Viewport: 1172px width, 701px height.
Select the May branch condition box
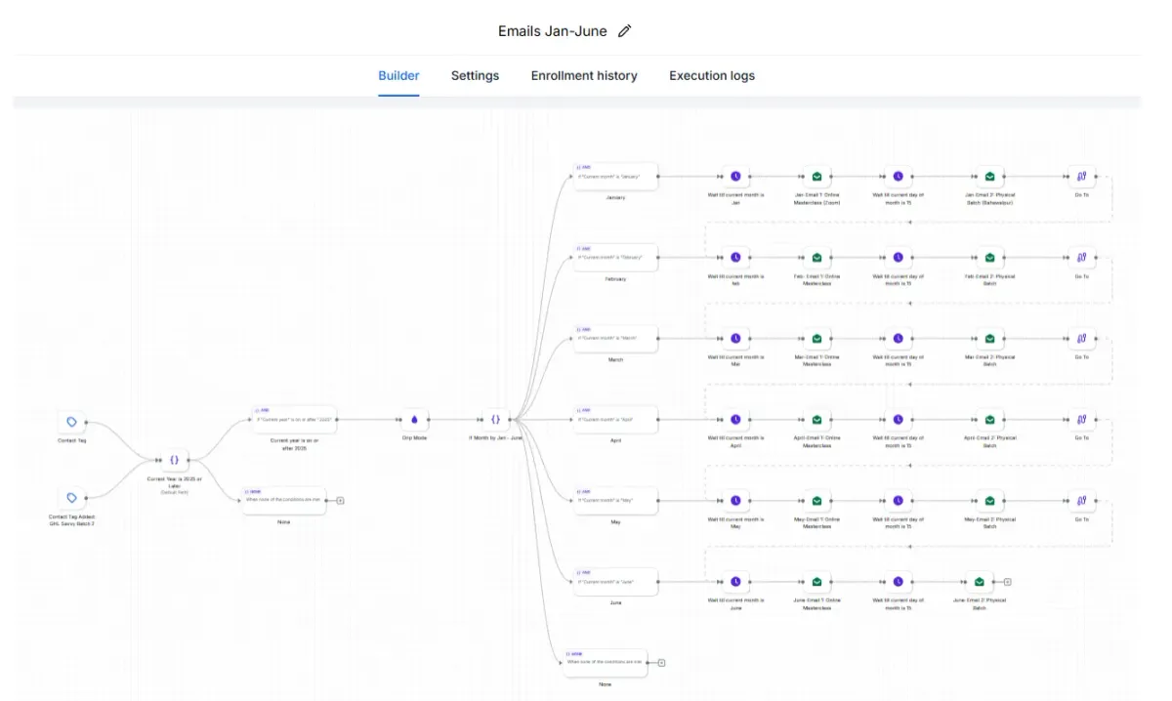[x=615, y=501]
